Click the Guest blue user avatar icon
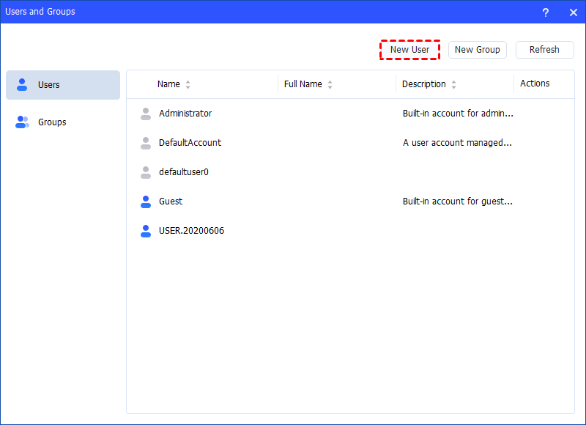Screen dimensions: 586x425 146,202
